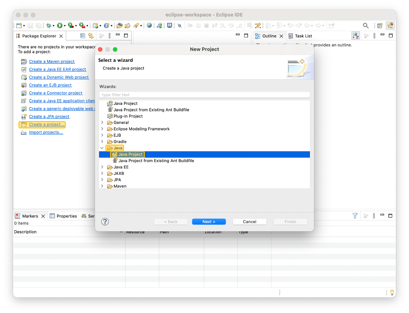Screen dimensions: 409x313
Task: Click Next in the New Project dialog
Action: coord(209,222)
